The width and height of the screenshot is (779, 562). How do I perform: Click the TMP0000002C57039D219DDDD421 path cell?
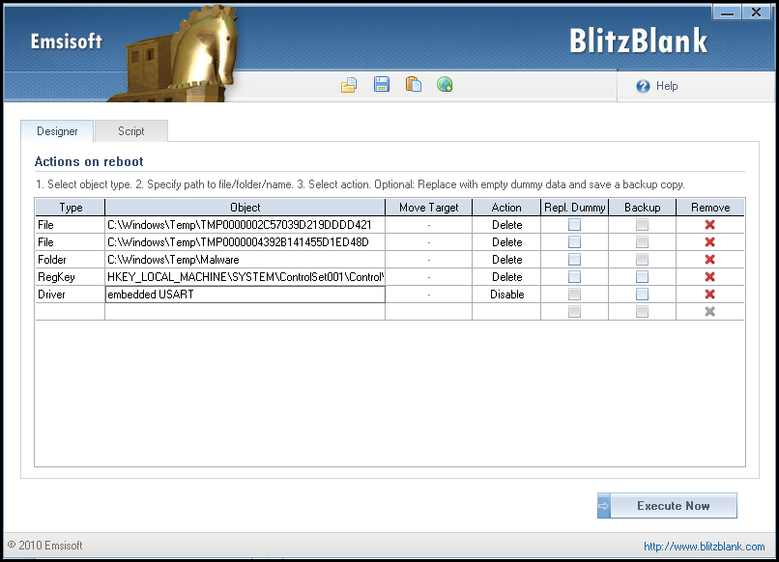pyautogui.click(x=245, y=224)
